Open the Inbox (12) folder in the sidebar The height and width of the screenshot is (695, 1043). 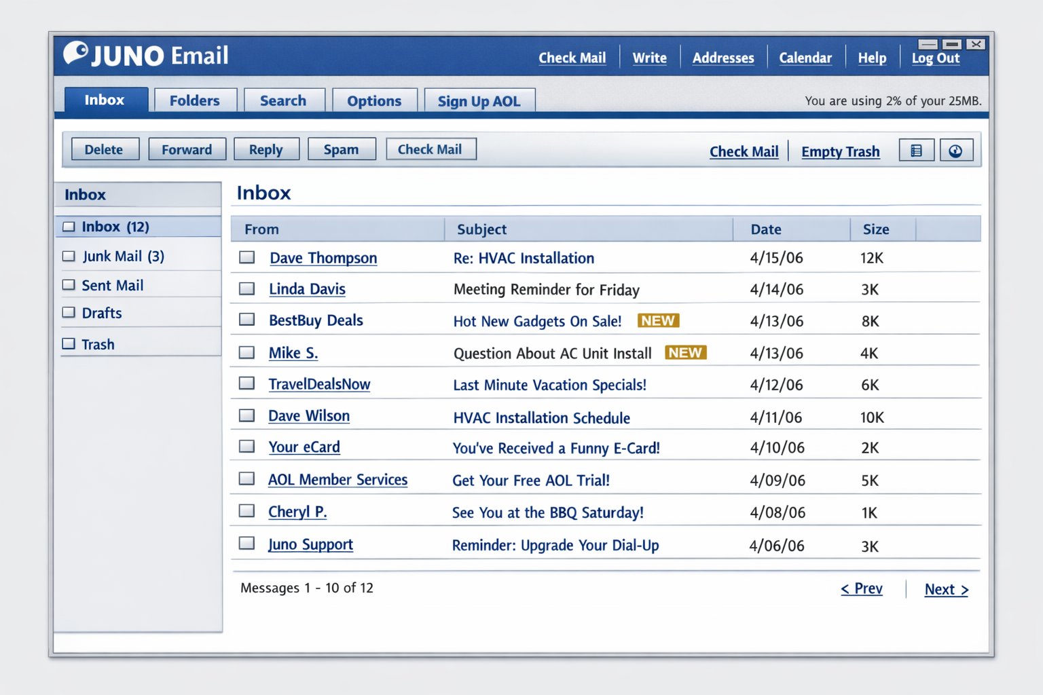coord(138,227)
